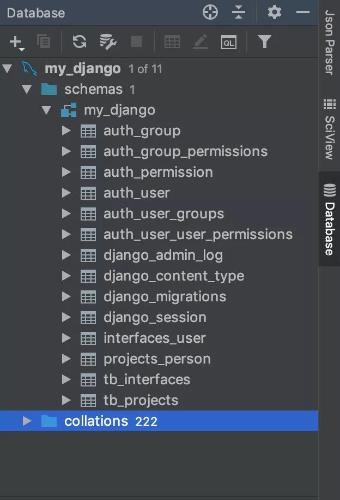Image resolution: width=340 pixels, height=500 pixels.
Task: Click the New data source plus icon
Action: 16,41
